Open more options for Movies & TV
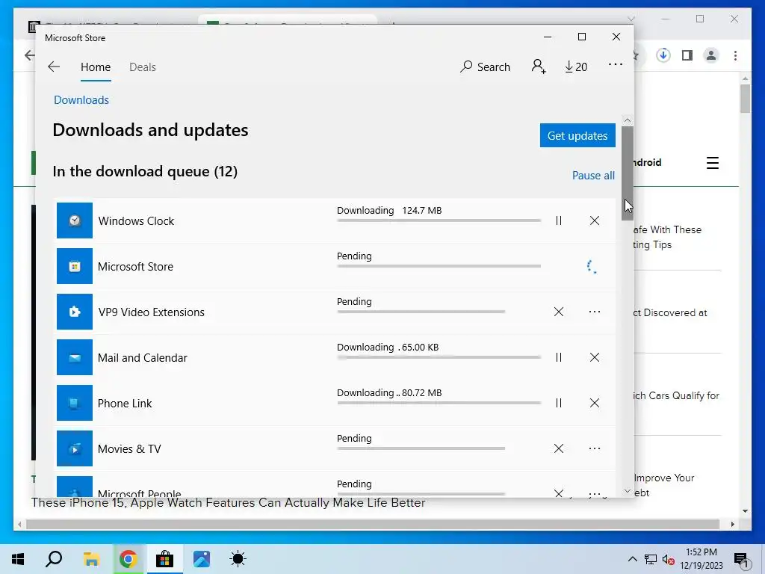 [594, 448]
